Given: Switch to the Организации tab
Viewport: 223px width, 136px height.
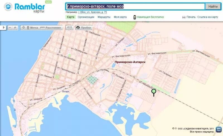Looking at the screenshot, I should 86,17.
